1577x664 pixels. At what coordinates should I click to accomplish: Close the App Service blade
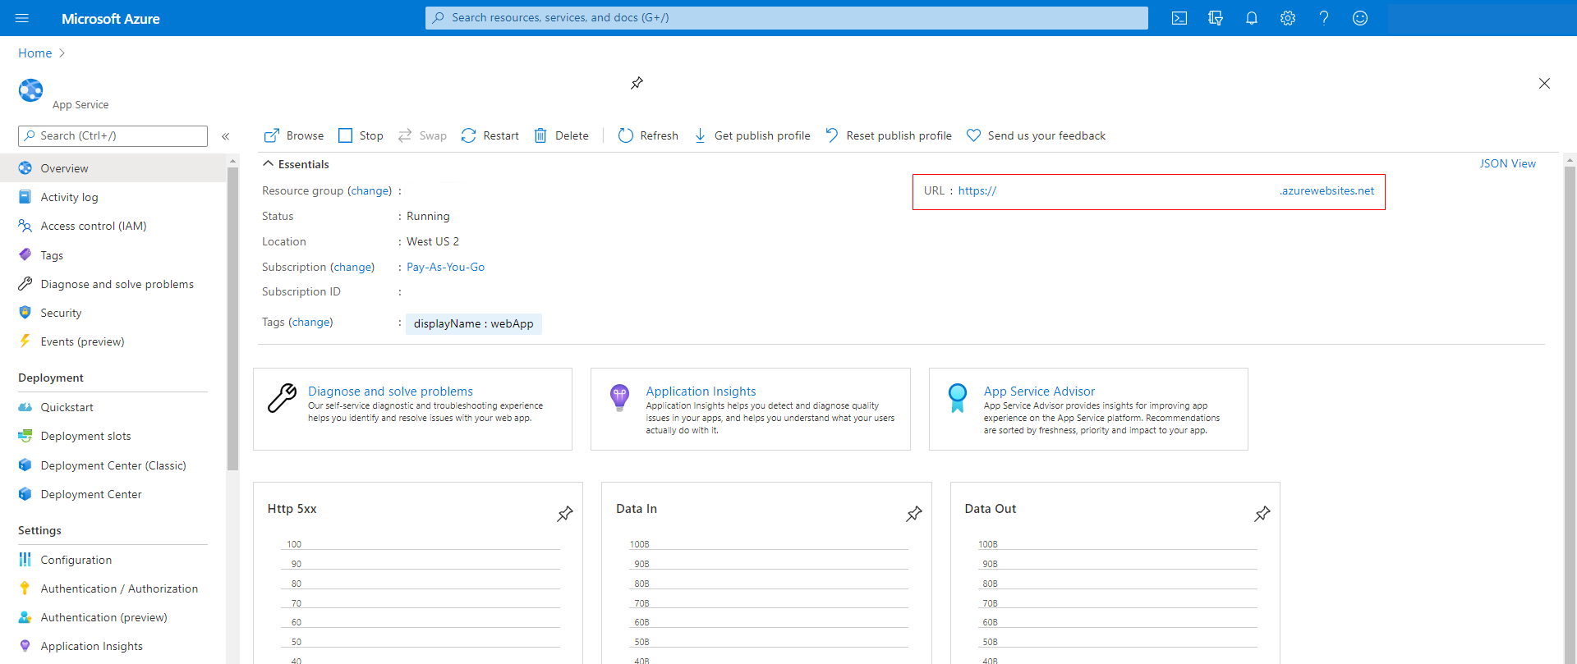tap(1544, 83)
